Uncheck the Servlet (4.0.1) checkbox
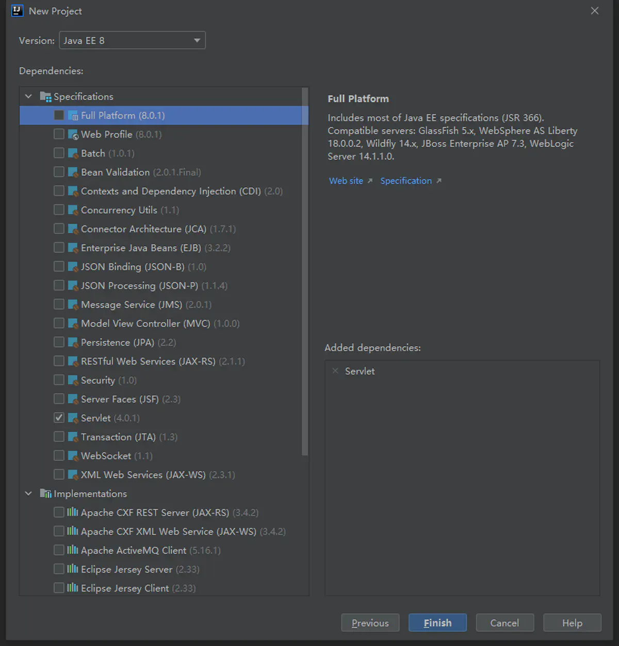619x646 pixels. (x=59, y=418)
